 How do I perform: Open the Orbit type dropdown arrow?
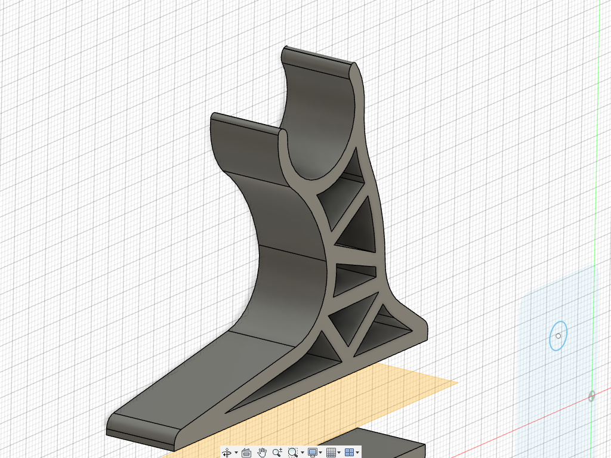236,453
